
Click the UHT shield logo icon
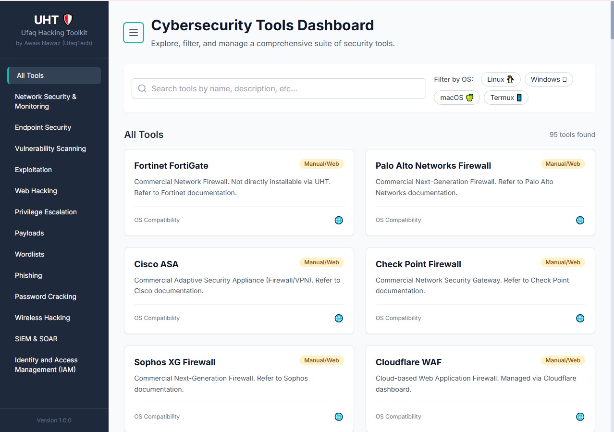coord(68,20)
